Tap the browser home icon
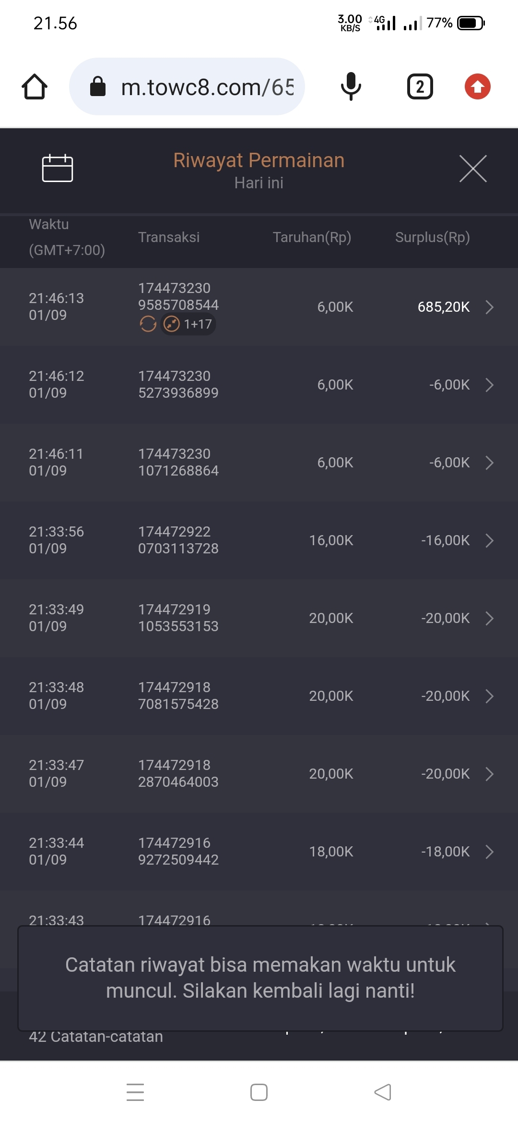518x1124 pixels. 35,87
